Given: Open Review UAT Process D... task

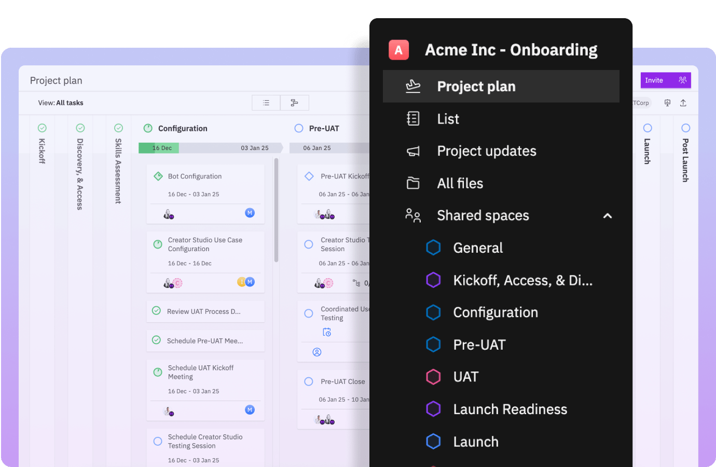Looking at the screenshot, I should (205, 311).
